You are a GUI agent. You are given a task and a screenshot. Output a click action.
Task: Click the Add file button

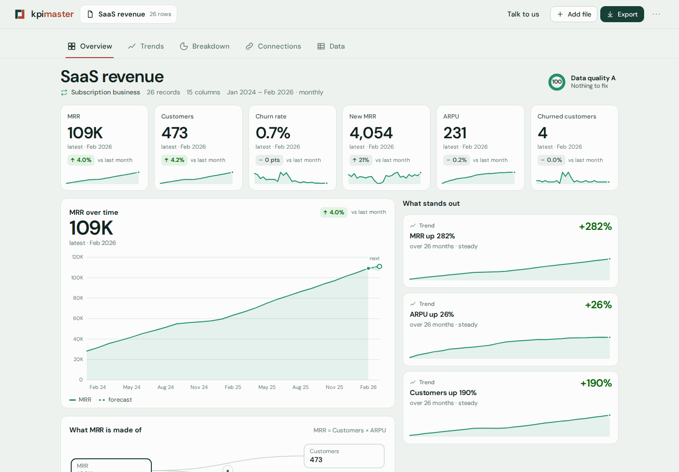[x=574, y=14]
